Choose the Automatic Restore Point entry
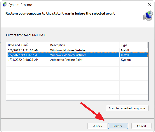 66,60
